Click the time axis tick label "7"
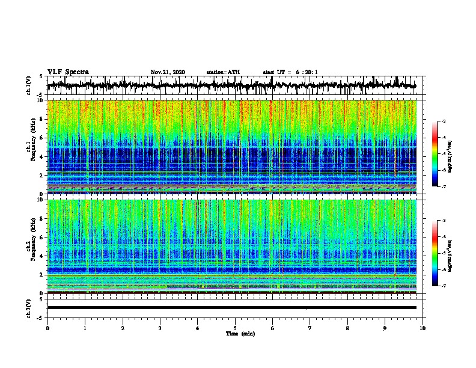Screen dimensions: 476x368 (310, 328)
